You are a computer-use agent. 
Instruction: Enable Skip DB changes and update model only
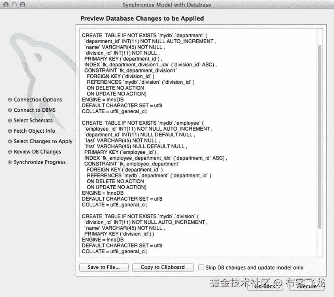pyautogui.click(x=201, y=267)
